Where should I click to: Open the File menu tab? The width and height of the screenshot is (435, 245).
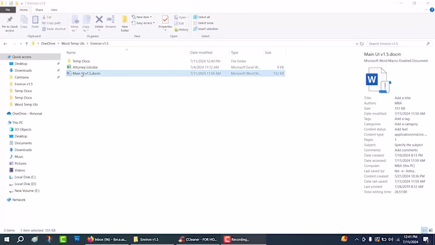[8, 10]
